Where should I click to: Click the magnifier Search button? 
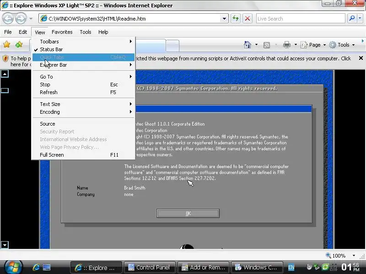click(352, 18)
